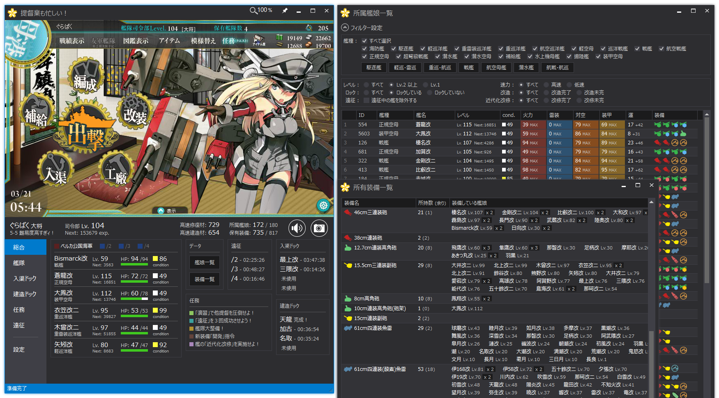Enable 遠征中の艦を除外する option
Screen dimensions: 719x398
click(x=366, y=101)
